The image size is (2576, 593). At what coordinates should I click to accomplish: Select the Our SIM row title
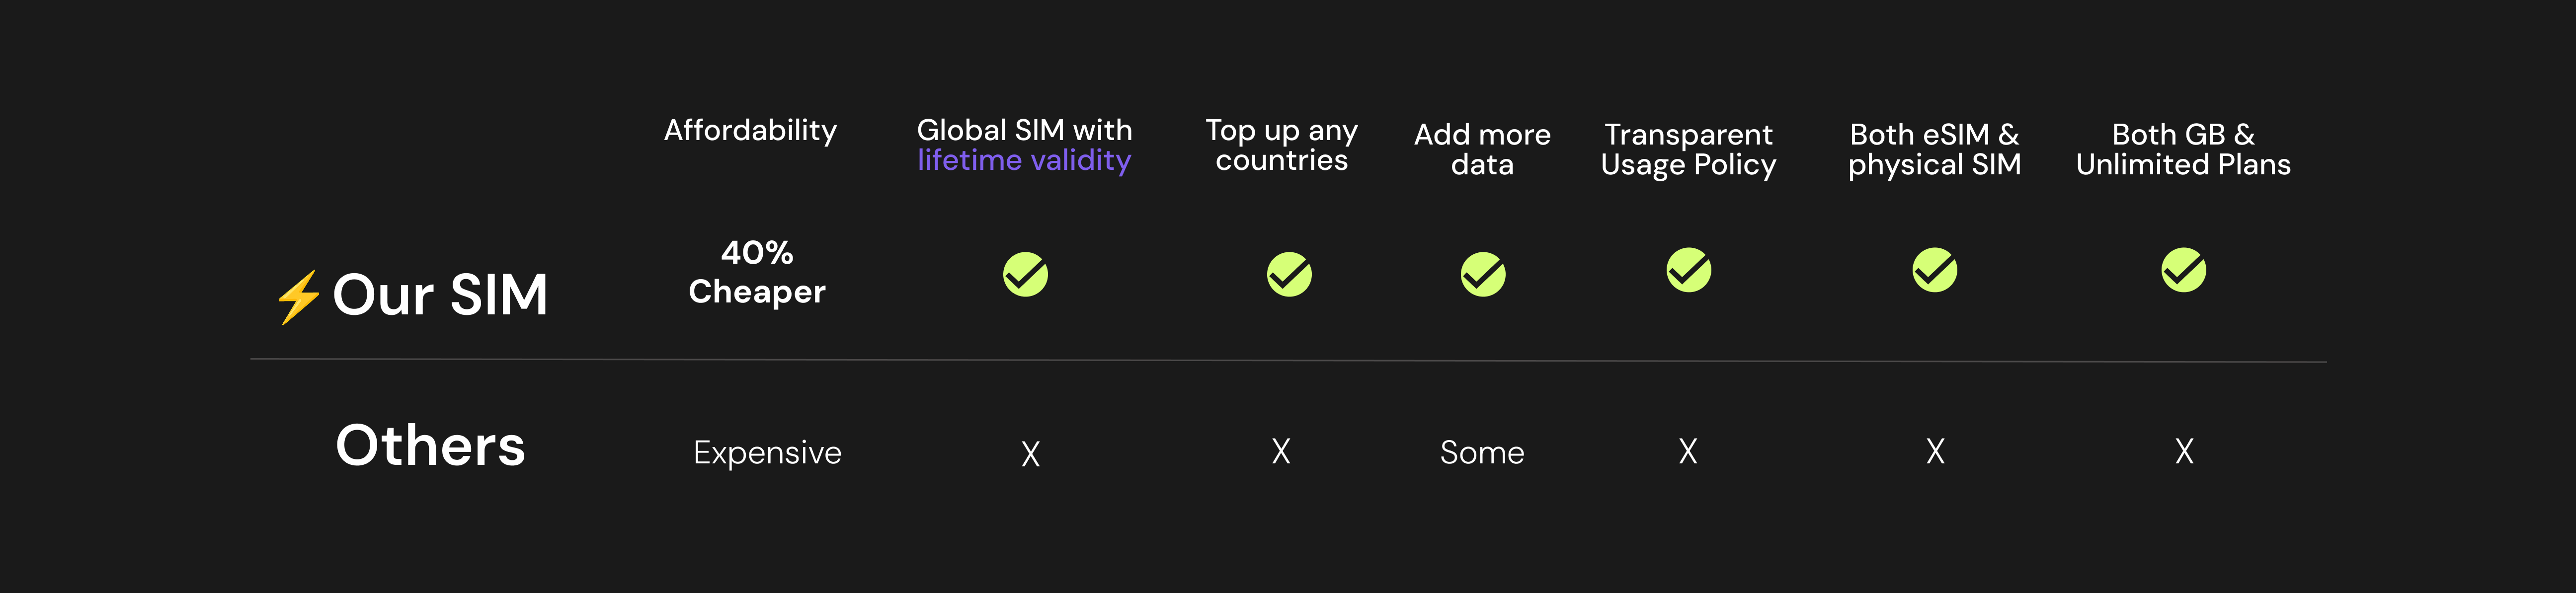pyautogui.click(x=440, y=295)
